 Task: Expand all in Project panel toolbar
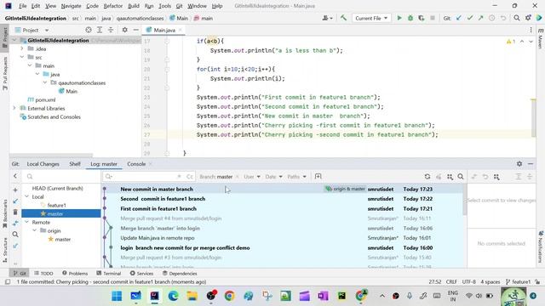(x=100, y=31)
